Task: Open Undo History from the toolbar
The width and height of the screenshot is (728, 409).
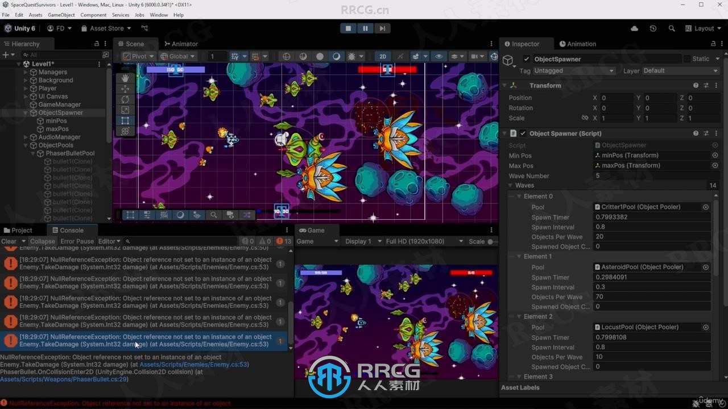Action: click(x=653, y=28)
